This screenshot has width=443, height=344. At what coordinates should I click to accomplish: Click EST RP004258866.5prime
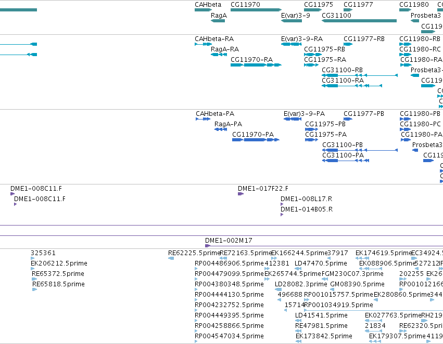click(229, 326)
